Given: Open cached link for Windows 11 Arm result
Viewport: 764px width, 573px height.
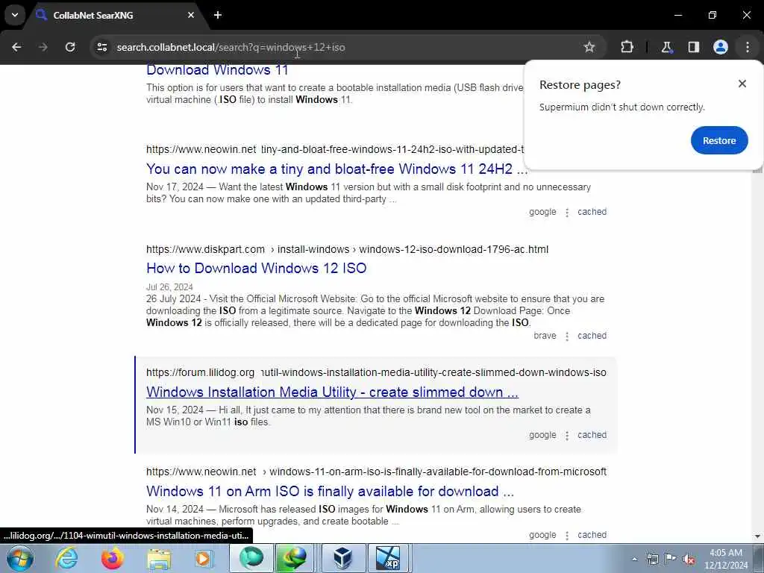Looking at the screenshot, I should 592,535.
